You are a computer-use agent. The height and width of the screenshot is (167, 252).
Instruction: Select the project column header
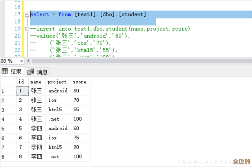click(57, 82)
